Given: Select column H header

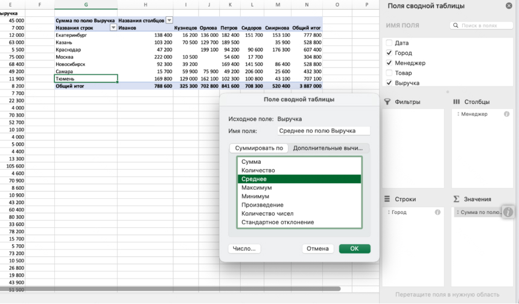Looking at the screenshot, I should point(145,5).
